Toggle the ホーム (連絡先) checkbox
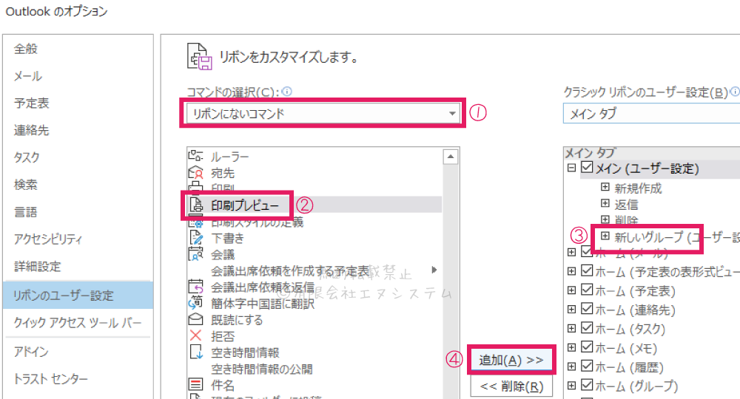The height and width of the screenshot is (399, 740). [x=587, y=308]
